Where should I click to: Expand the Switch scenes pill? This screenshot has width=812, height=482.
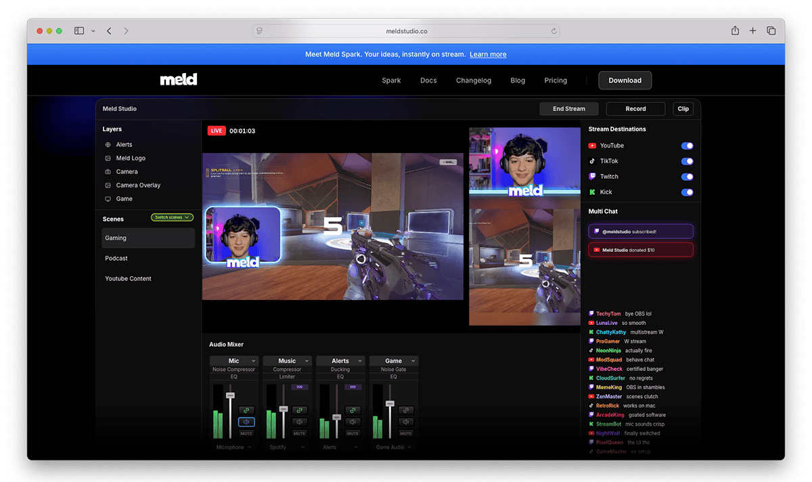pyautogui.click(x=173, y=217)
